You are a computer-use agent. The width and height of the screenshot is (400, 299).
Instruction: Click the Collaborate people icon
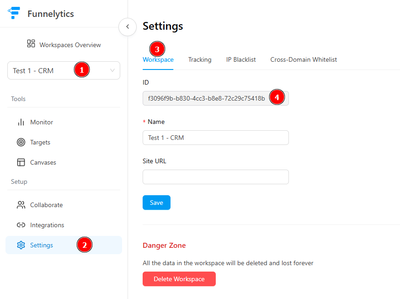click(x=21, y=205)
